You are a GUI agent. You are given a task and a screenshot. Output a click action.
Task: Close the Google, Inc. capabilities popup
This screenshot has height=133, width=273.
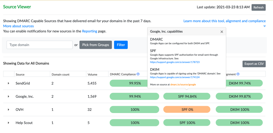pos(222,32)
